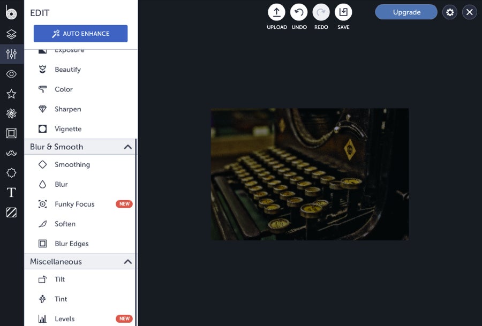The width and height of the screenshot is (482, 326).
Task: Click the Soften label text
Action: pos(65,224)
